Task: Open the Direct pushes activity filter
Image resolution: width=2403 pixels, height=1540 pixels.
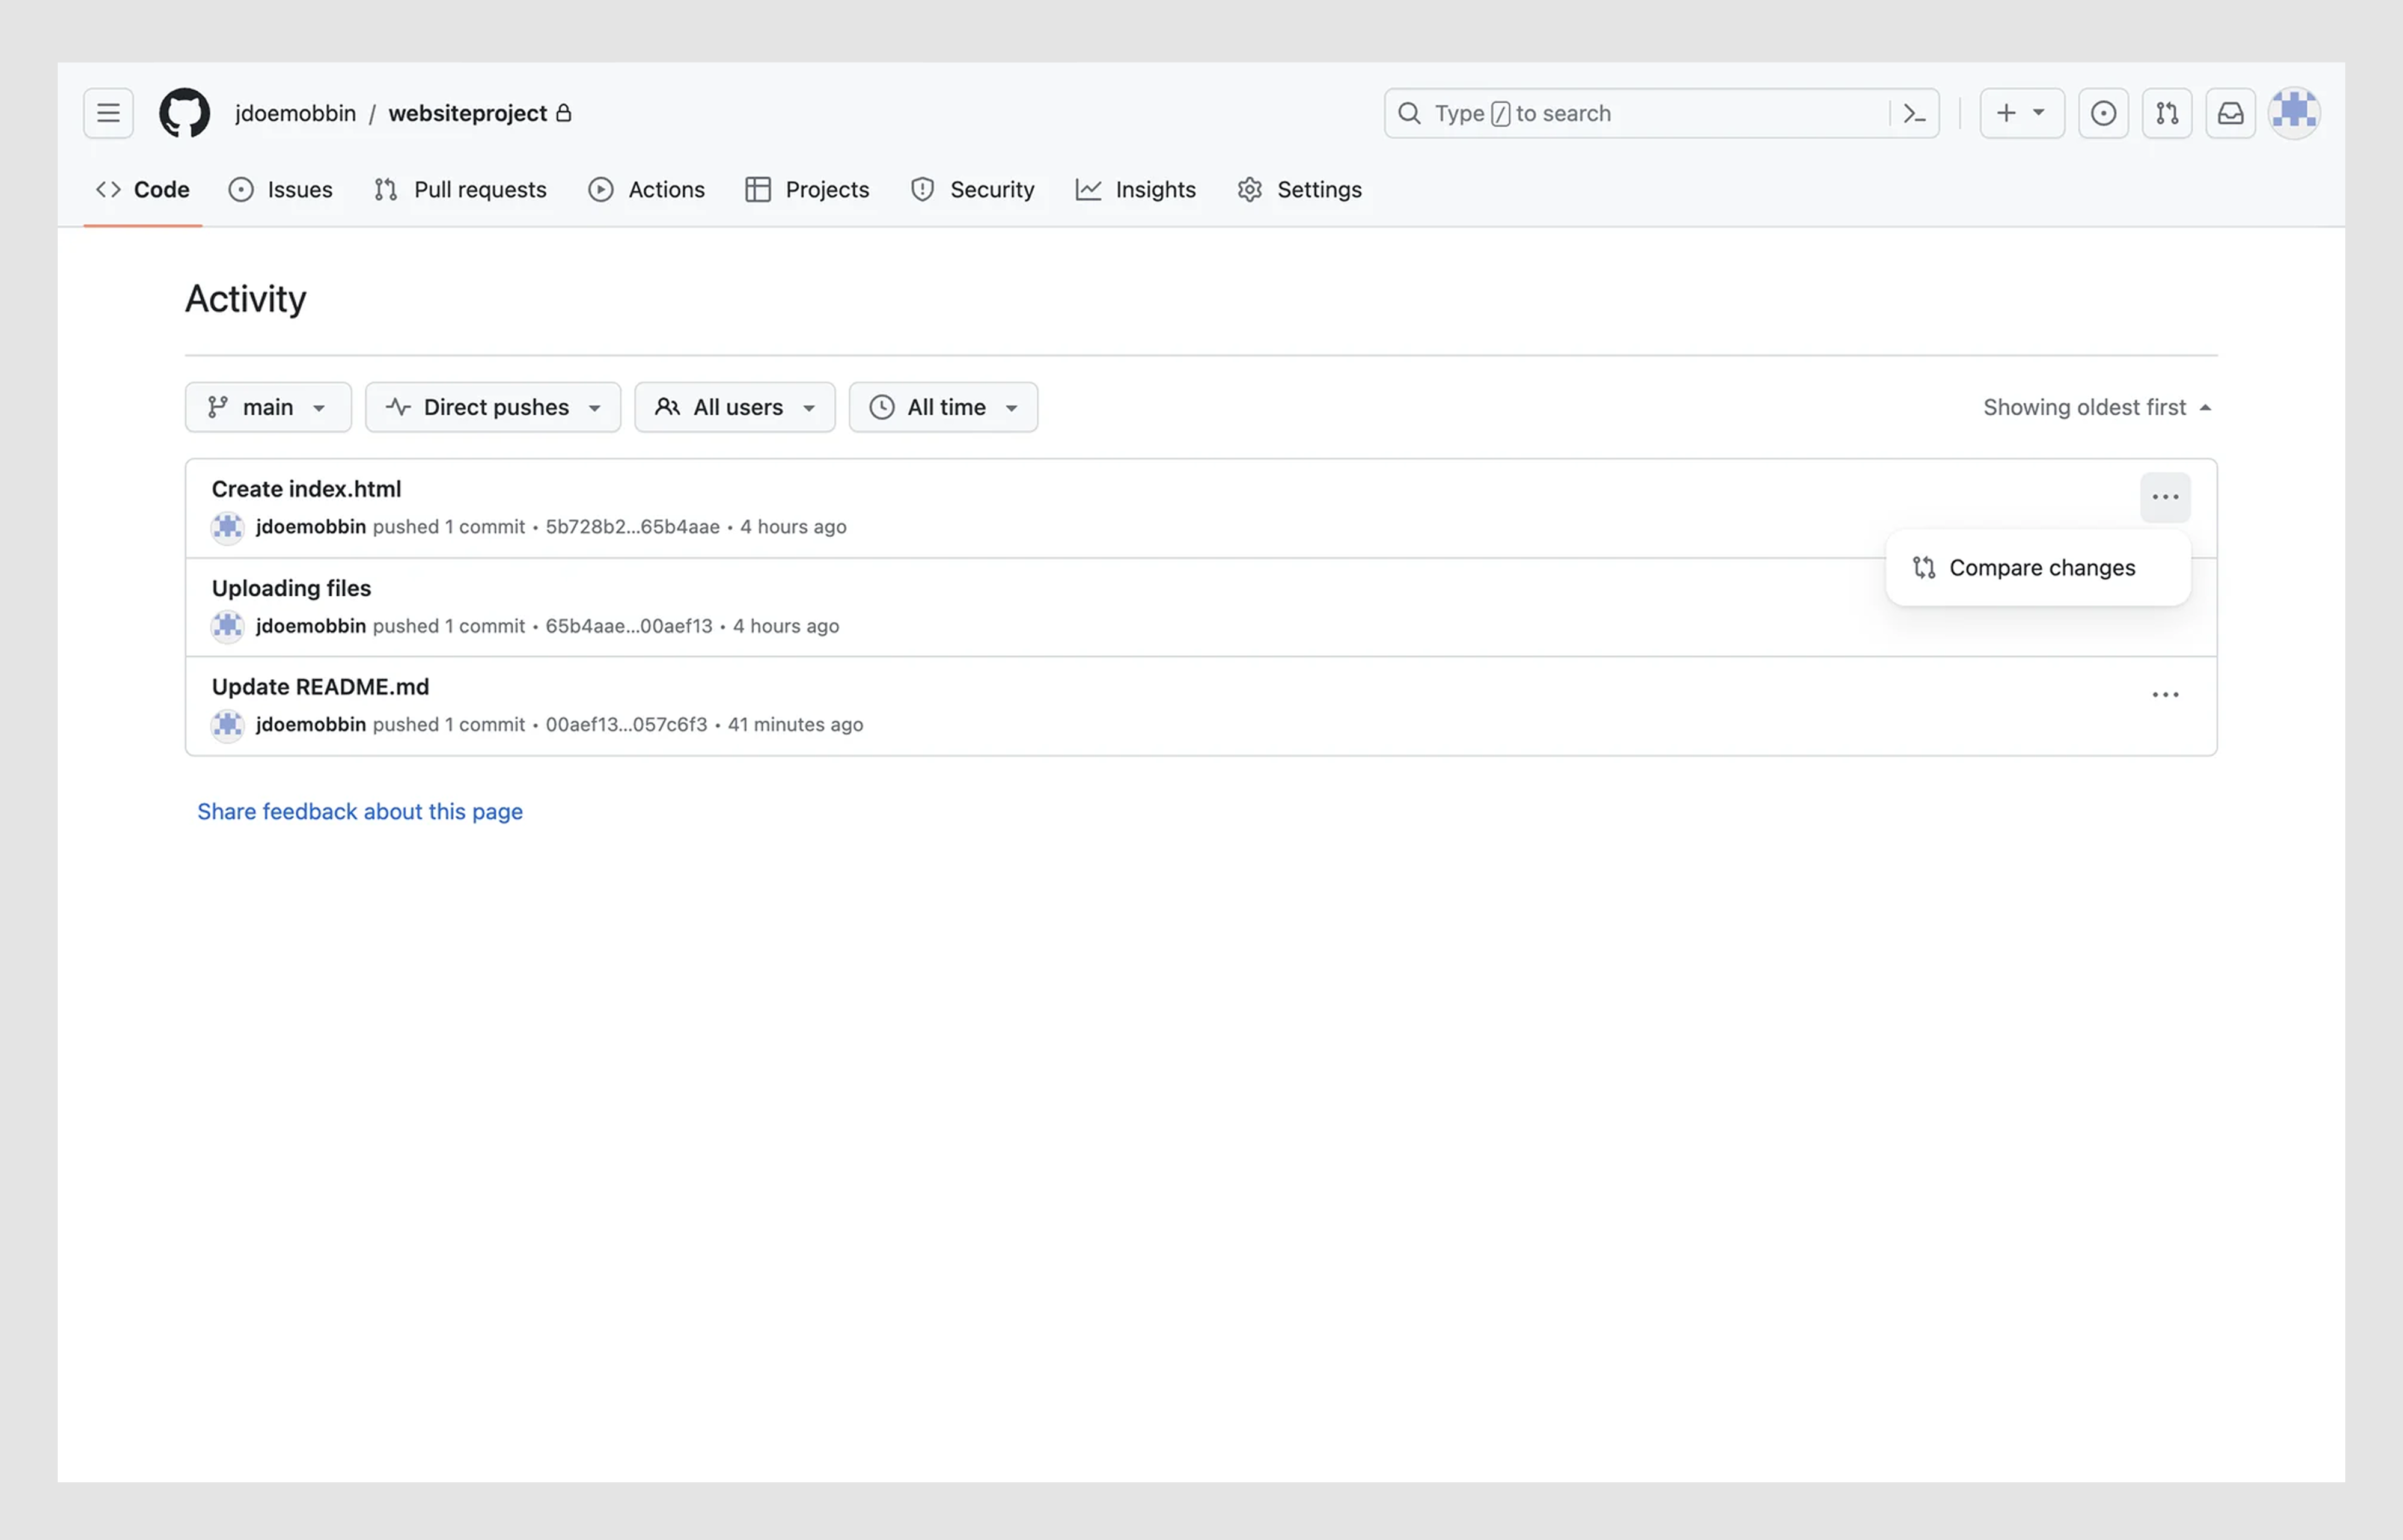Action: coord(493,407)
